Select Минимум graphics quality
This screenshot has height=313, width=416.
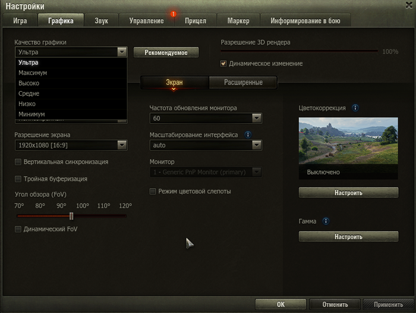point(71,114)
